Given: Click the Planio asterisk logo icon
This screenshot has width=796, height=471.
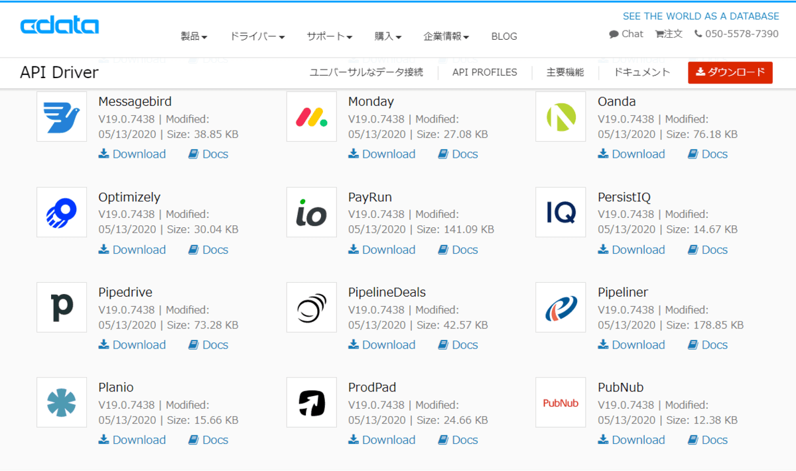Looking at the screenshot, I should [62, 402].
